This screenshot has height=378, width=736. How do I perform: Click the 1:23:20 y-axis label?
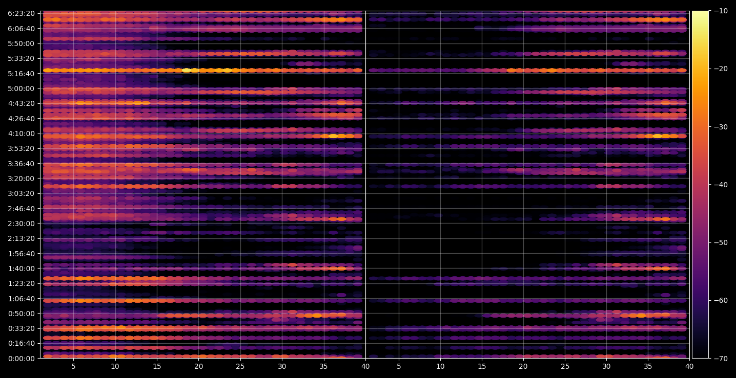pos(21,283)
